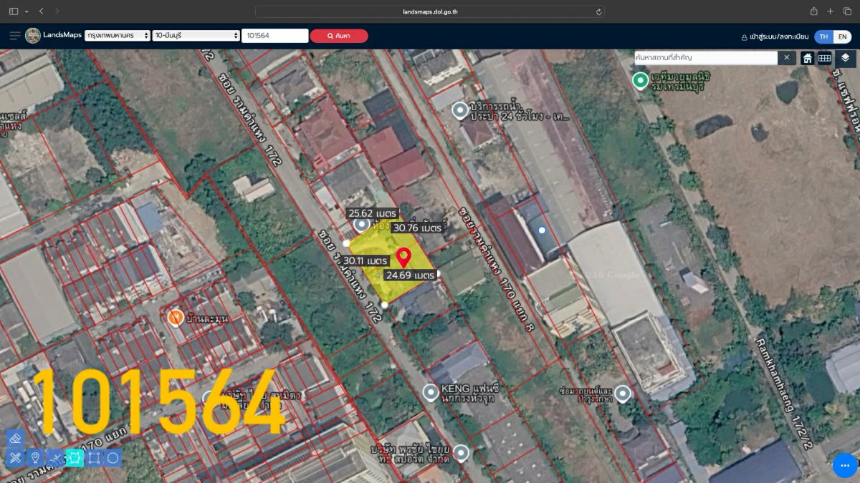860x483 pixels.
Task: Select the circle drawing tool
Action: [x=113, y=458]
